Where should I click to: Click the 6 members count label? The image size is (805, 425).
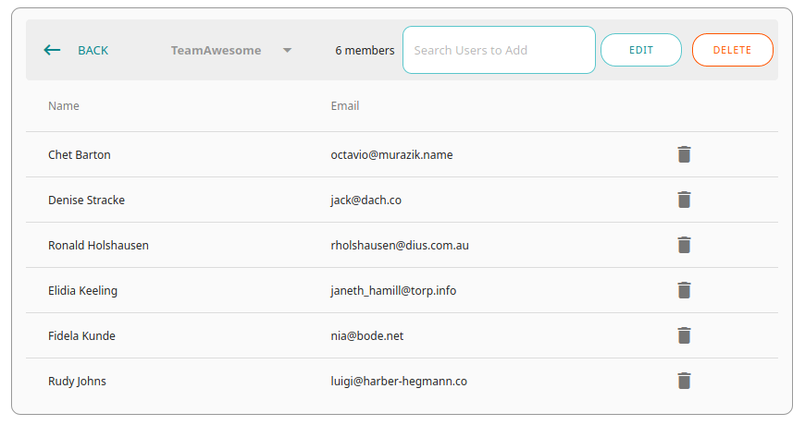click(x=365, y=50)
